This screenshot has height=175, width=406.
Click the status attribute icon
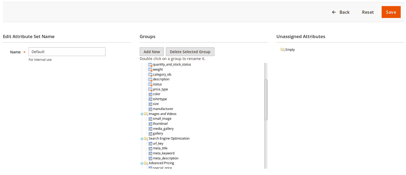150,84
